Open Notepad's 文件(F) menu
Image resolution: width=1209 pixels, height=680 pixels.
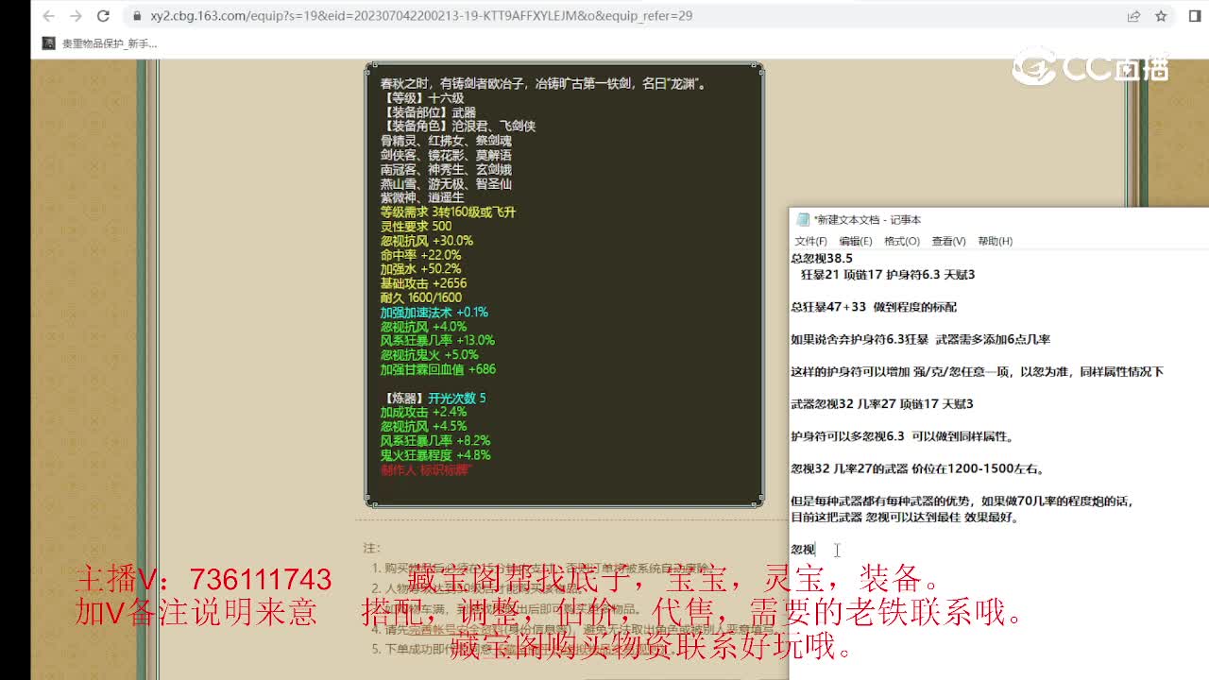coord(810,242)
